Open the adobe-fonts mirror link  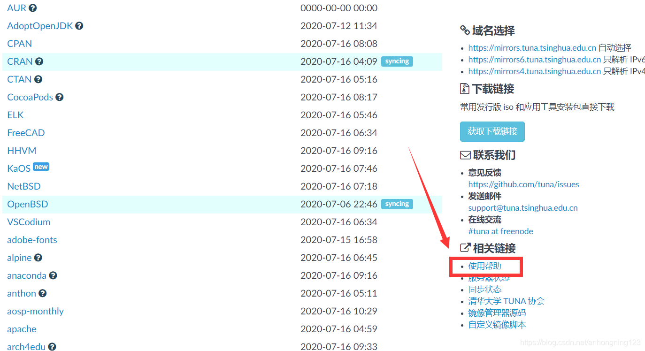click(32, 240)
